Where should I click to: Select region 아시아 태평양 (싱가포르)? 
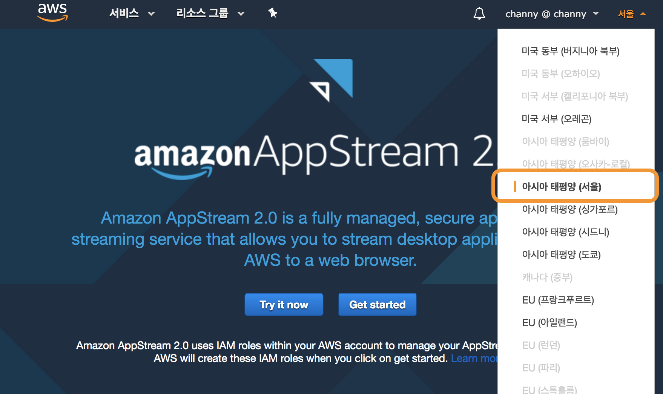(x=570, y=209)
